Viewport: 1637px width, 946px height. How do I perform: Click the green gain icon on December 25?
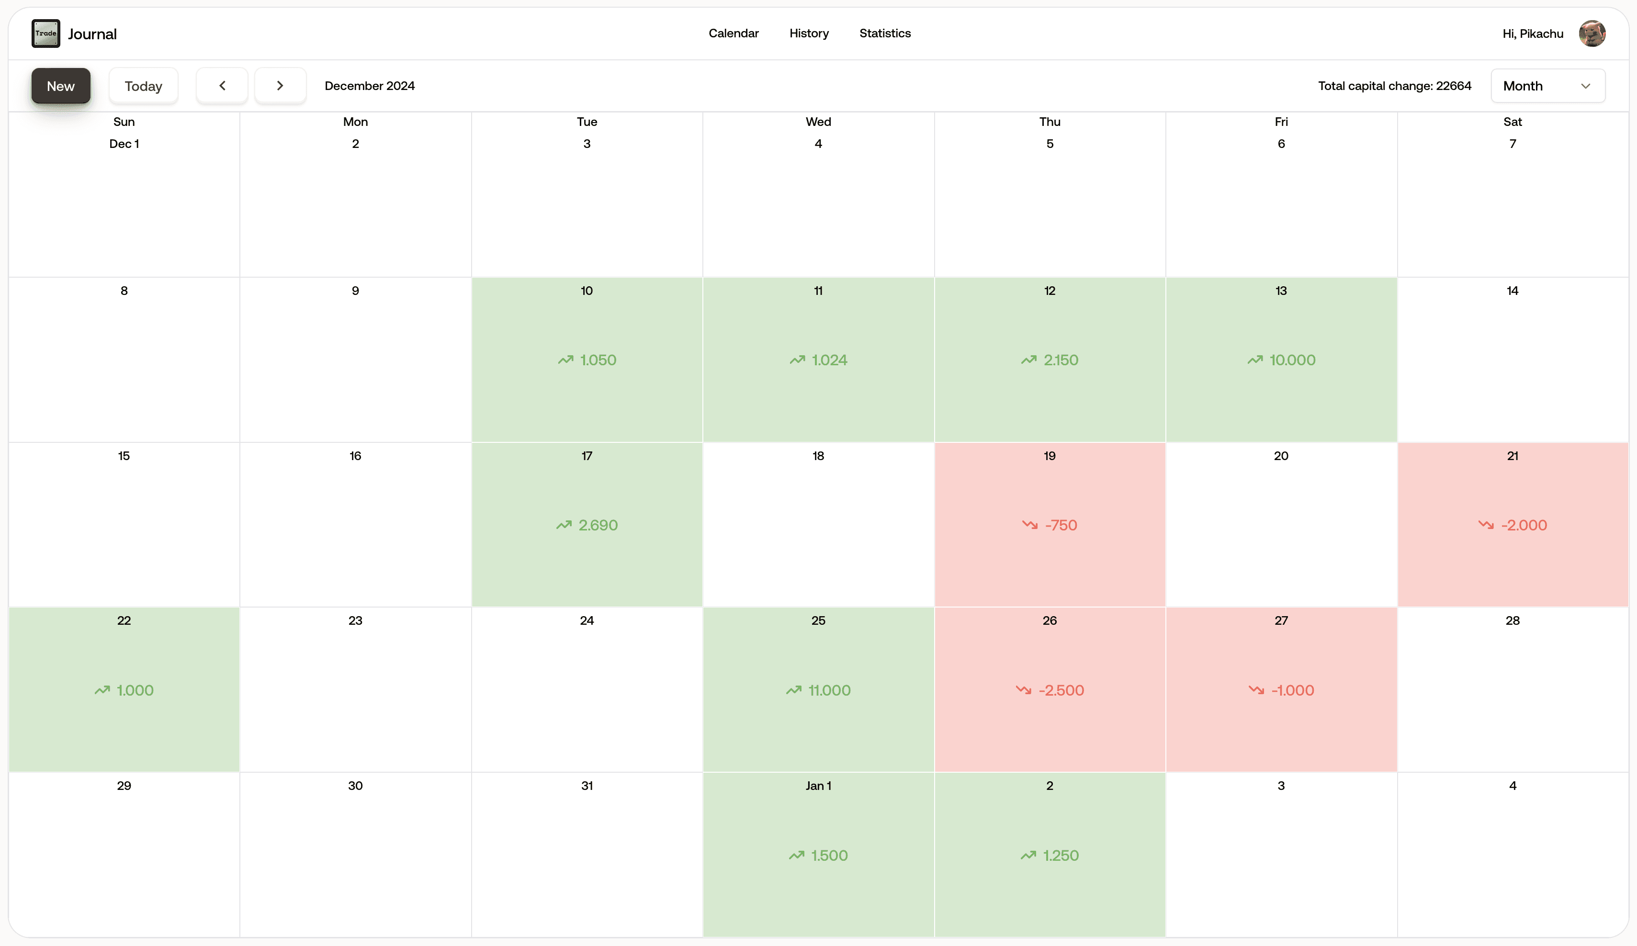point(794,690)
